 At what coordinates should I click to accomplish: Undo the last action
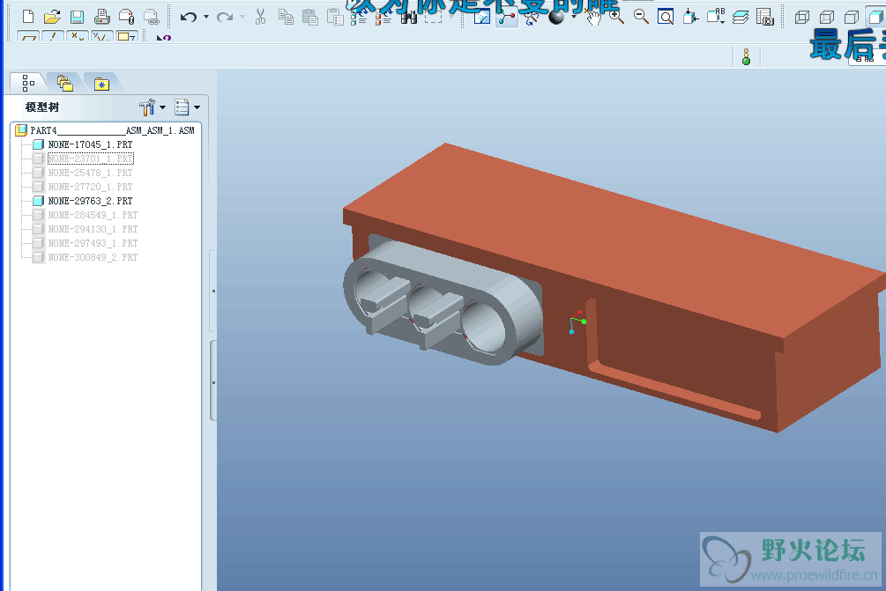pyautogui.click(x=188, y=17)
